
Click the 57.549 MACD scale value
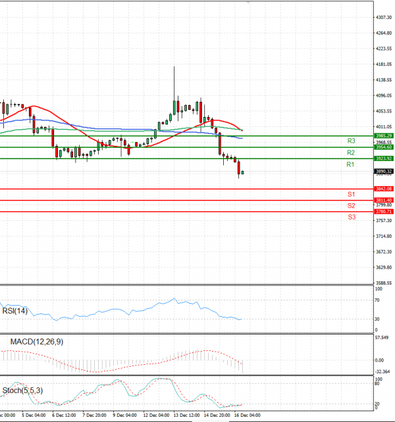coord(382,338)
